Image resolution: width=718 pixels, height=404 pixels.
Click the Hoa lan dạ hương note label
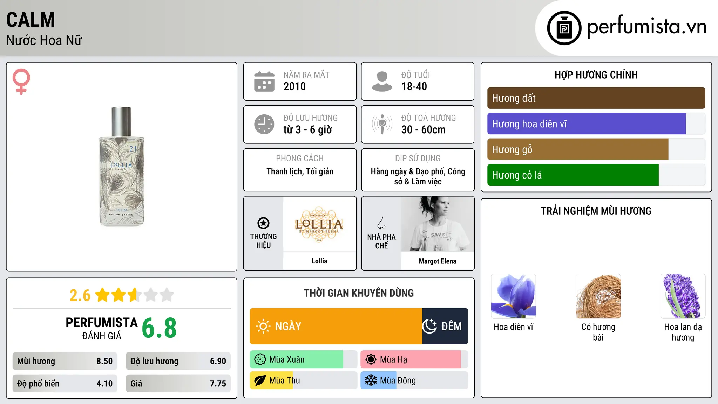(683, 332)
